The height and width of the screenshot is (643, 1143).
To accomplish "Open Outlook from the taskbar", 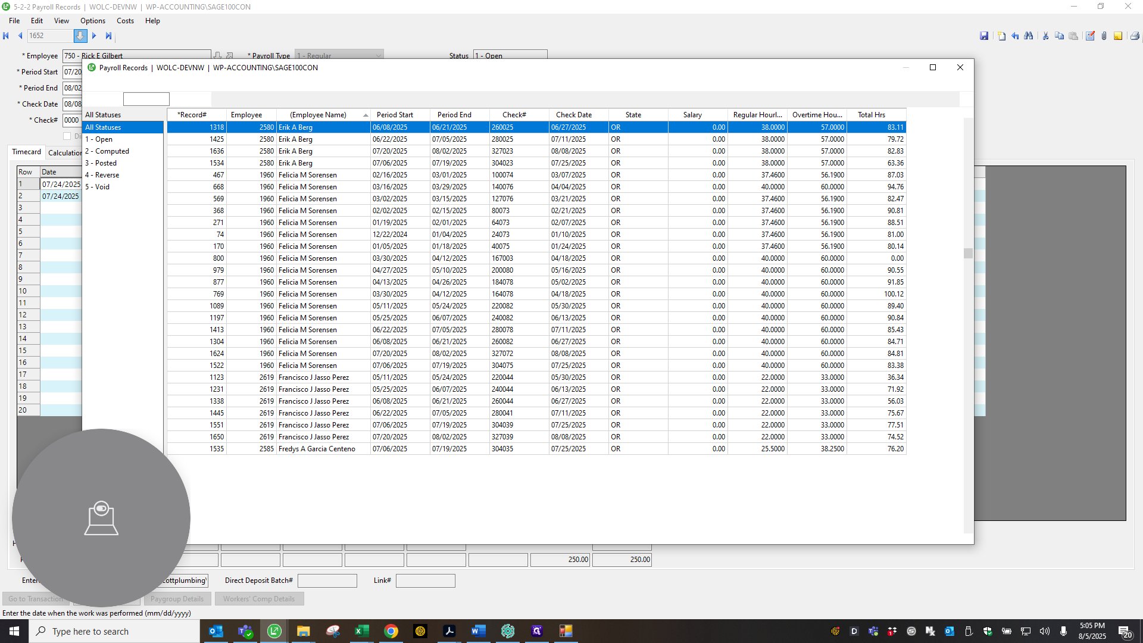I will click(216, 631).
